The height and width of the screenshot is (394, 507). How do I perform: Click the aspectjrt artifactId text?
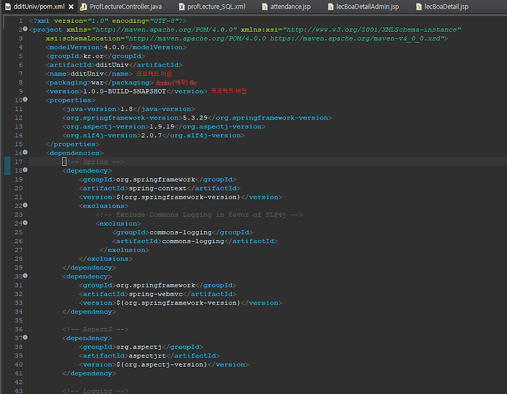pyautogui.click(x=147, y=355)
